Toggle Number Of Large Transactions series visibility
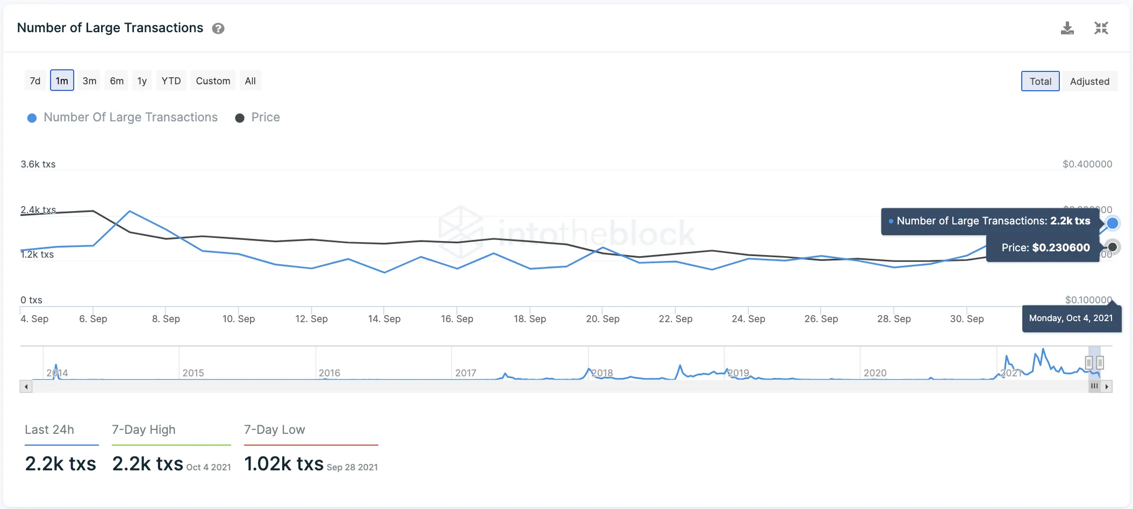 click(x=123, y=118)
